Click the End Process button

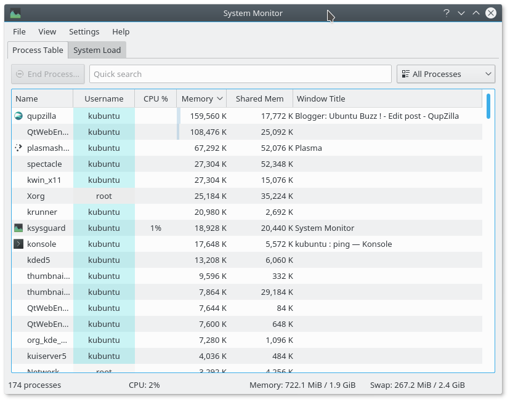(48, 74)
